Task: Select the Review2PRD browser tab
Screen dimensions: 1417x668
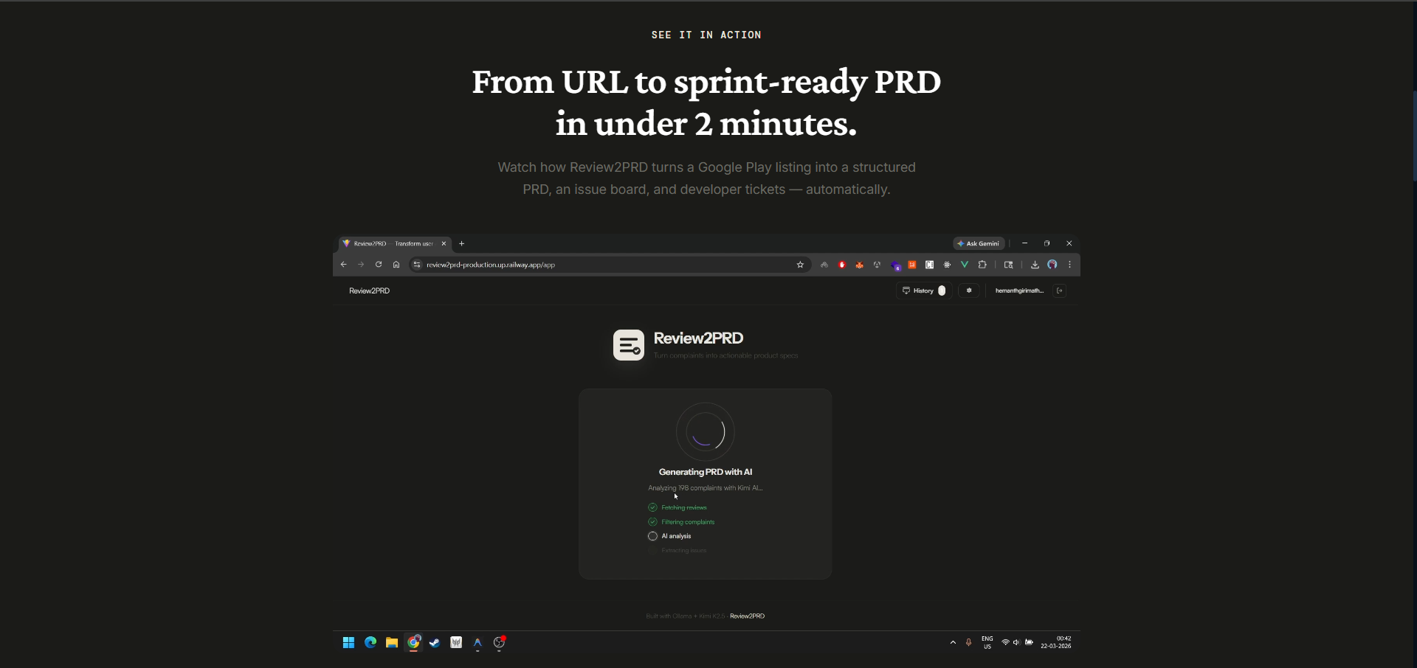Action: (x=391, y=243)
